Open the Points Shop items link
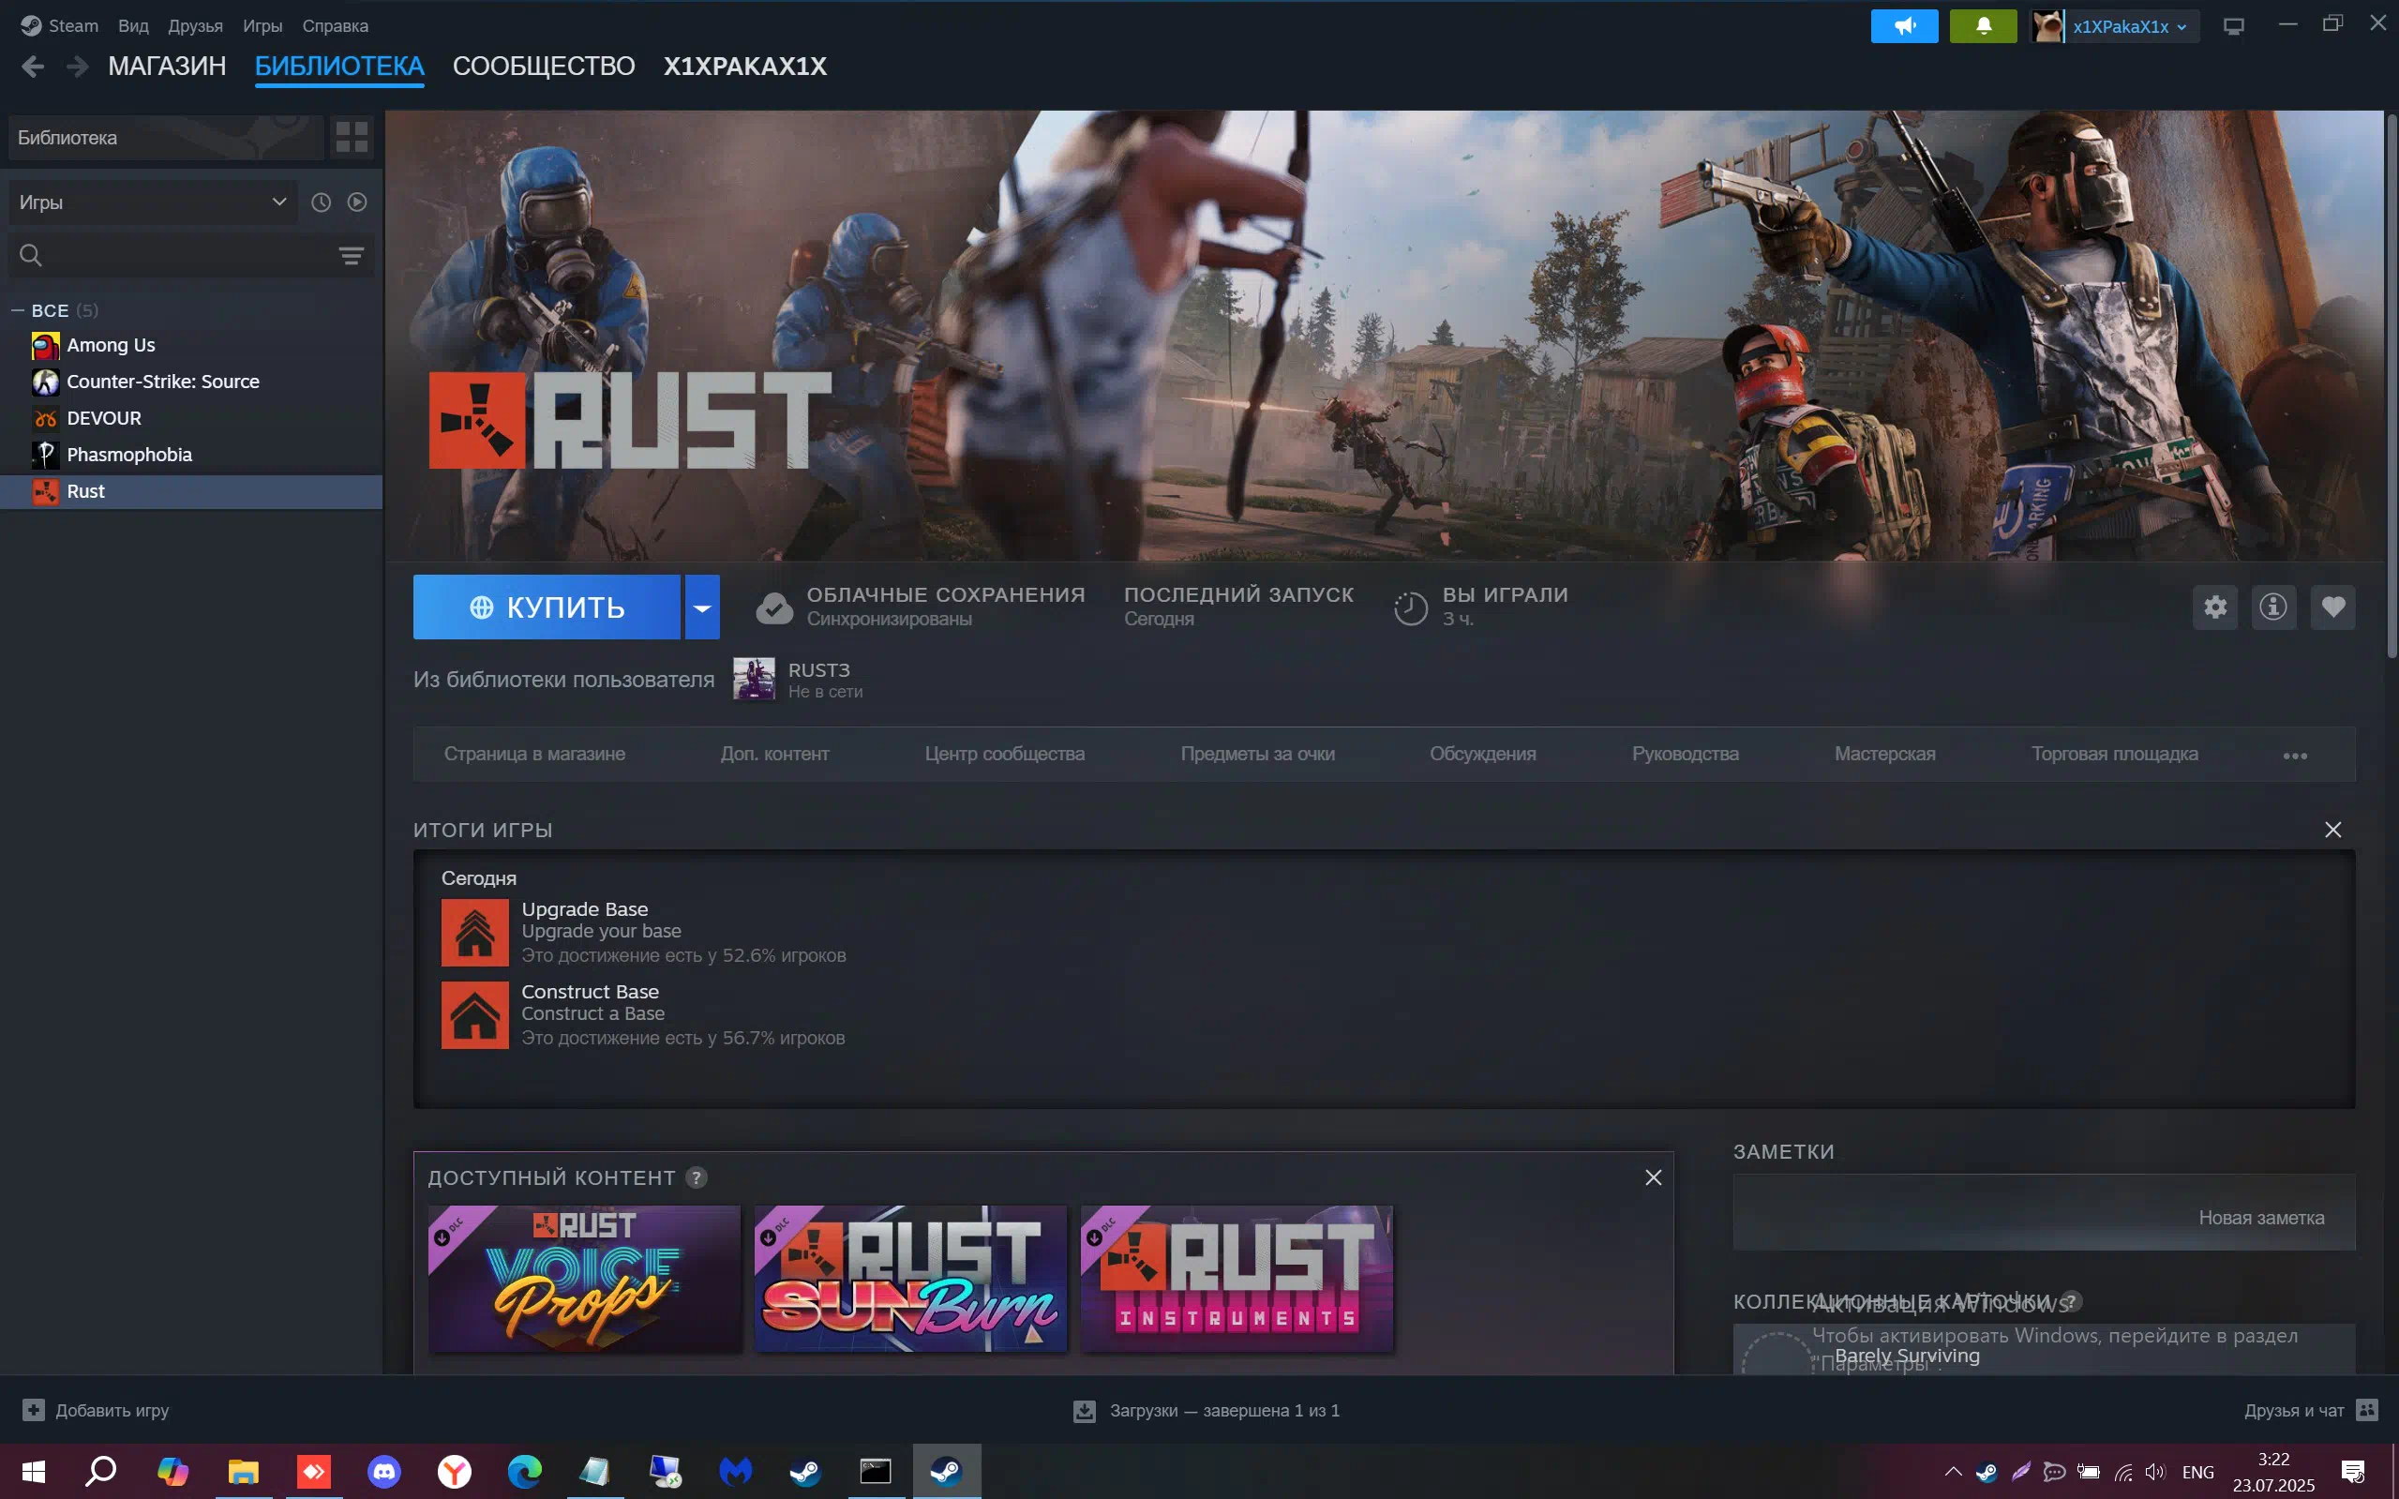The width and height of the screenshot is (2399, 1499). point(1257,755)
